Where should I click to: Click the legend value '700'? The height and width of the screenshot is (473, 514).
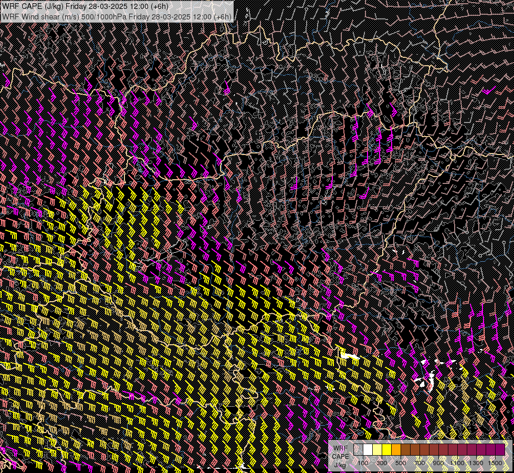(419, 463)
